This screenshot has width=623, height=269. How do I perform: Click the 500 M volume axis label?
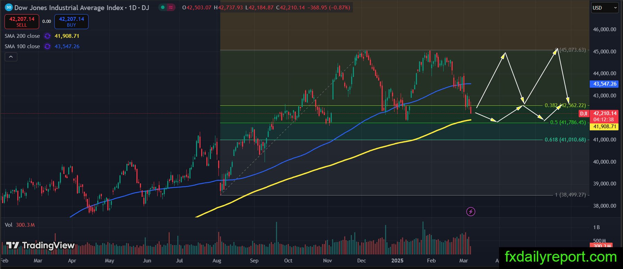599,241
